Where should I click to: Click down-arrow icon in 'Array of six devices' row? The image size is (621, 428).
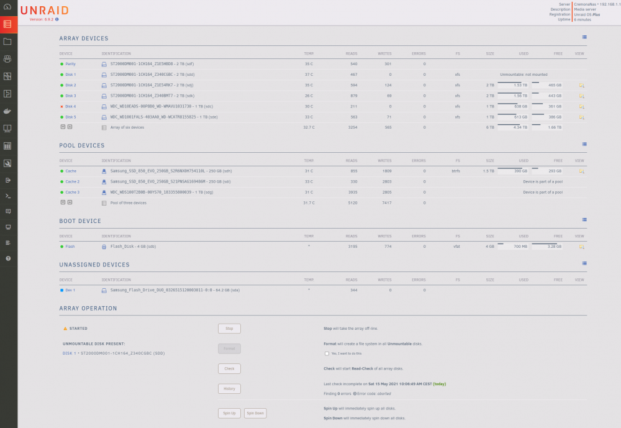tap(63, 127)
